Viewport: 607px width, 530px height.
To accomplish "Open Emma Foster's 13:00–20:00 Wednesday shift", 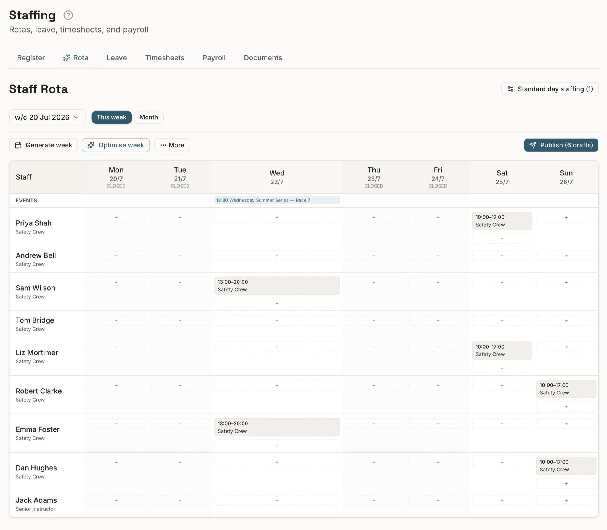I will (x=277, y=427).
